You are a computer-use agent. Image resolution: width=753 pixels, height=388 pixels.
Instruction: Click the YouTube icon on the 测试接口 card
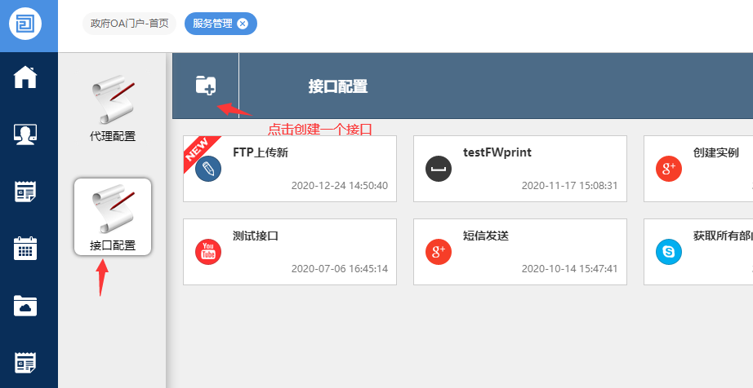click(208, 252)
